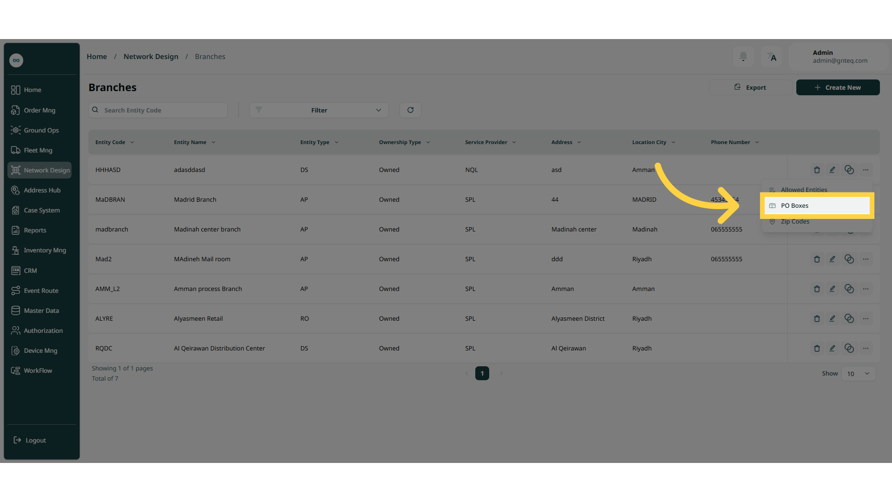
Task: Edit the HHHASD branch row
Action: tap(833, 170)
